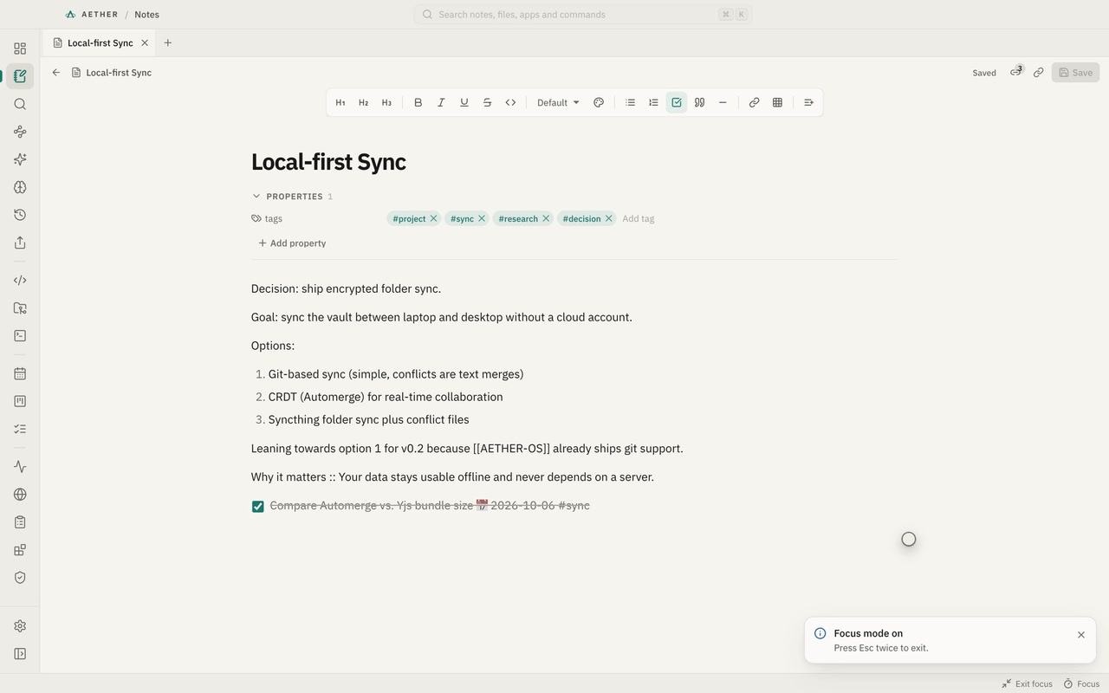Viewport: 1109px width, 693px height.
Task: Apply Heading 3 formatting
Action: (386, 102)
